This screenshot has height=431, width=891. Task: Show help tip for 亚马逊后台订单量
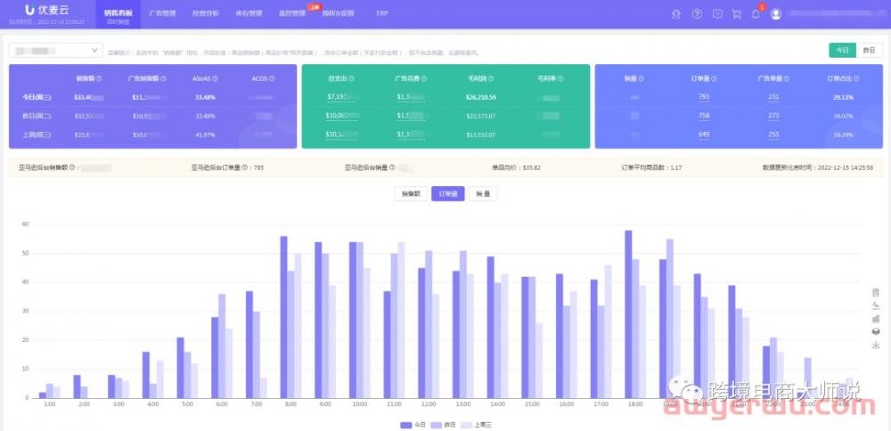244,168
